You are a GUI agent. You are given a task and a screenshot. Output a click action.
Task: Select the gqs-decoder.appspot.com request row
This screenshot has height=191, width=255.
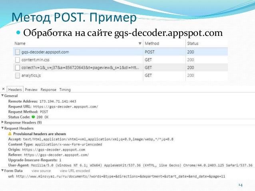(x=120, y=52)
